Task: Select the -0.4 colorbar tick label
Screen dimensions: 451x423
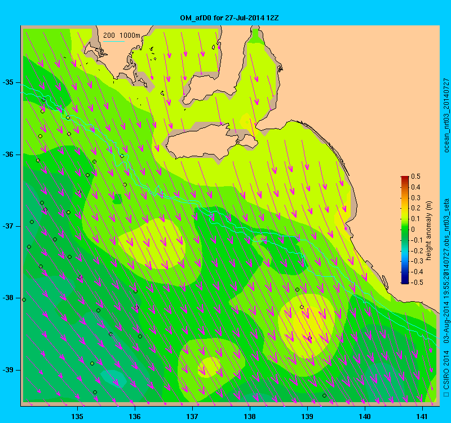Action: (416, 272)
